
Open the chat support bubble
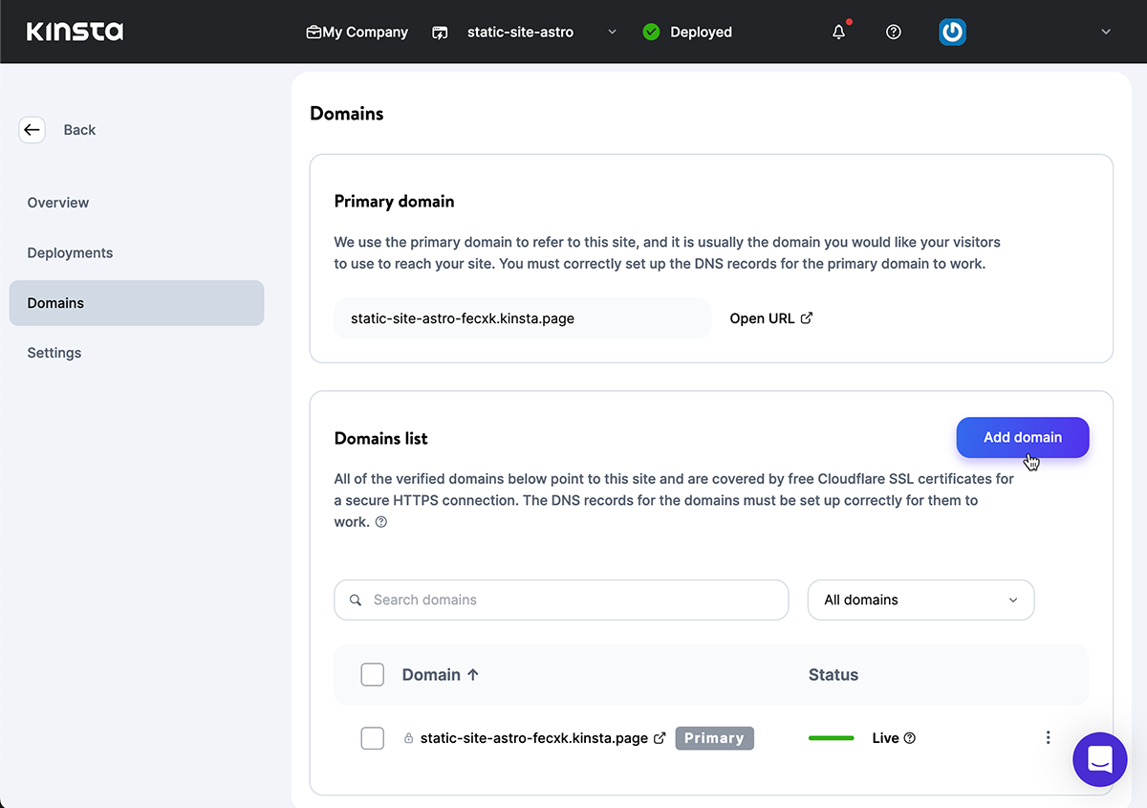coord(1099,759)
